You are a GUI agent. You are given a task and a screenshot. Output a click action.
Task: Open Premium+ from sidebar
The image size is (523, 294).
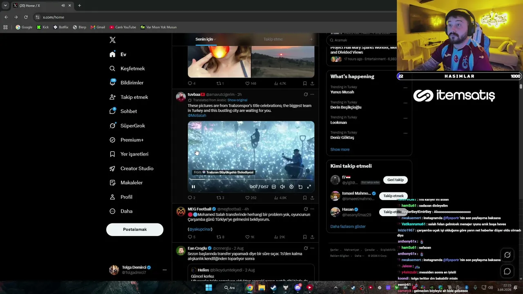point(126,140)
